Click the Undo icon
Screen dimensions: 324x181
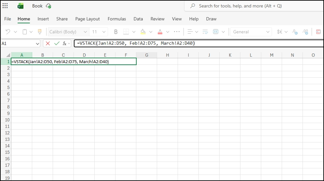point(8,32)
